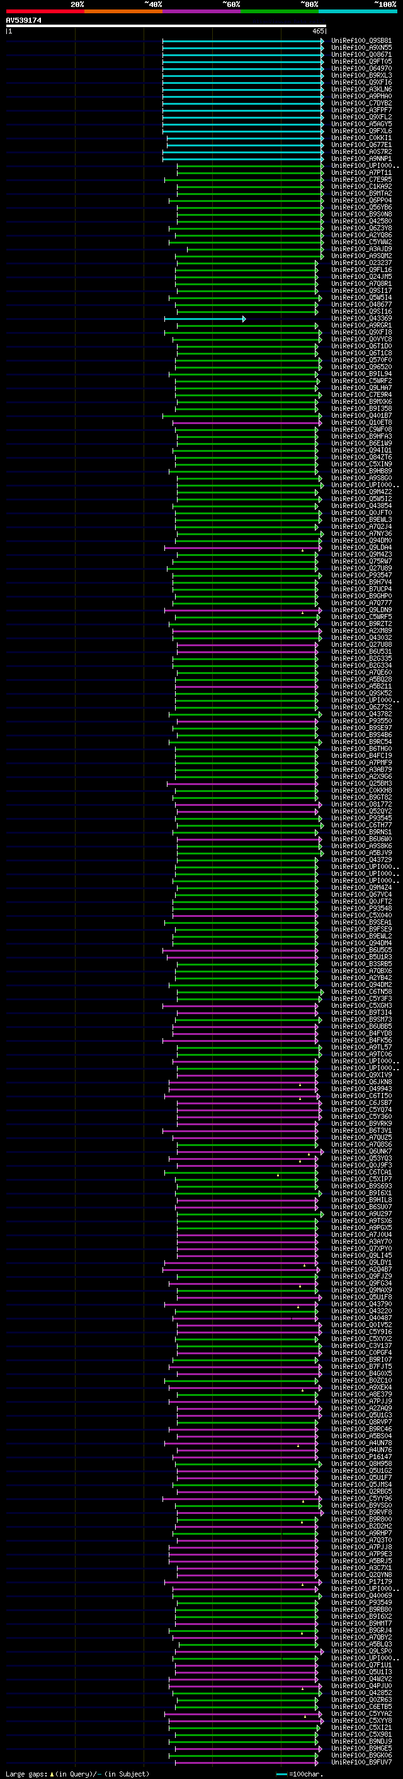Click the green alignment bar for A7PT11
Image resolution: width=403 pixels, height=1779 pixels.
[x=250, y=173]
